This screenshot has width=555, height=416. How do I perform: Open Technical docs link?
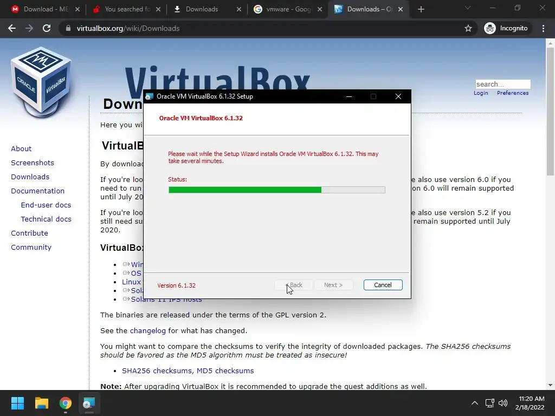(x=46, y=219)
